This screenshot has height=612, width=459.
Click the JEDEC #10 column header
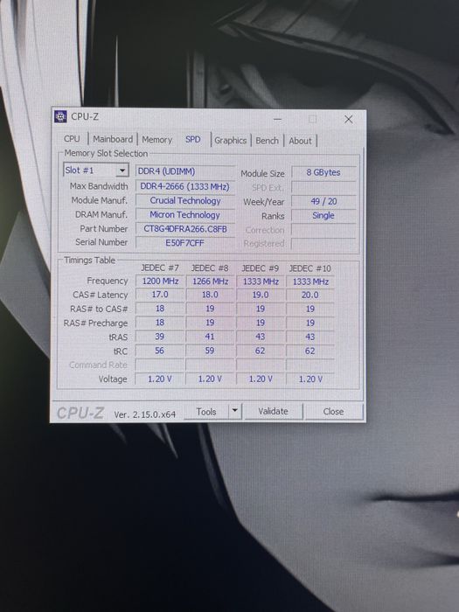[309, 268]
